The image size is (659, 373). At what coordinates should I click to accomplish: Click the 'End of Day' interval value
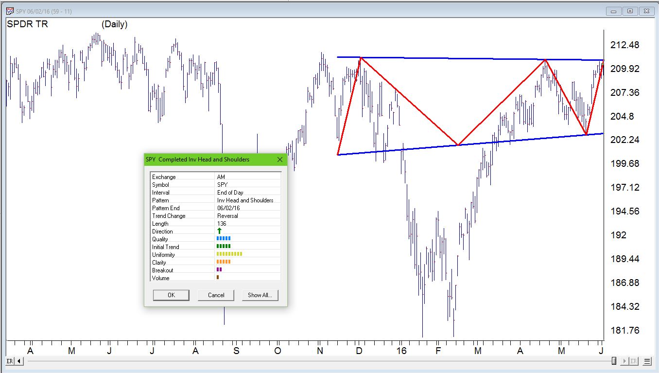pos(230,193)
